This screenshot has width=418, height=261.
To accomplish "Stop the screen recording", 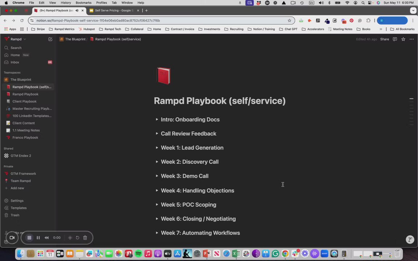I will pos(29,237).
